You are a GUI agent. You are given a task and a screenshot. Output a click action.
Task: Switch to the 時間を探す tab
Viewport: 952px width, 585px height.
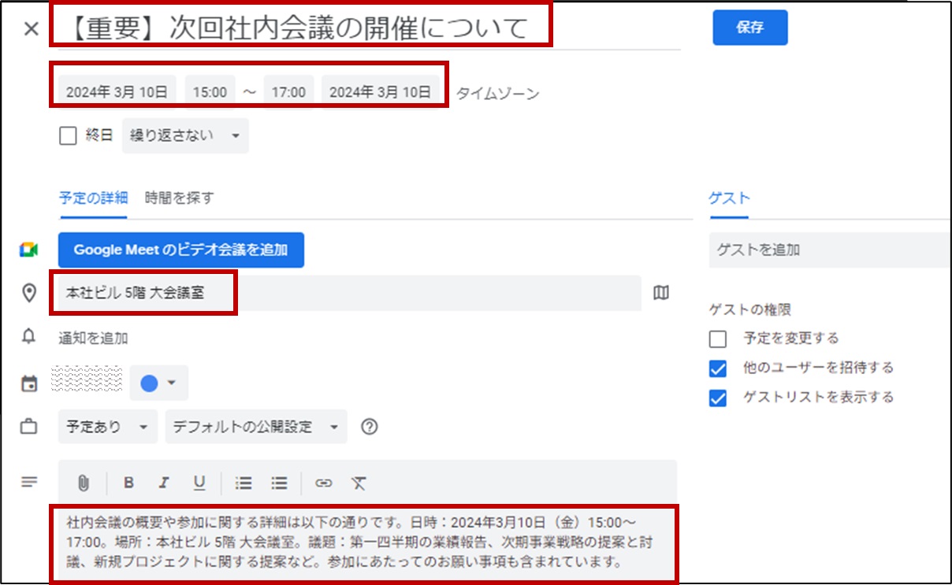tap(179, 198)
